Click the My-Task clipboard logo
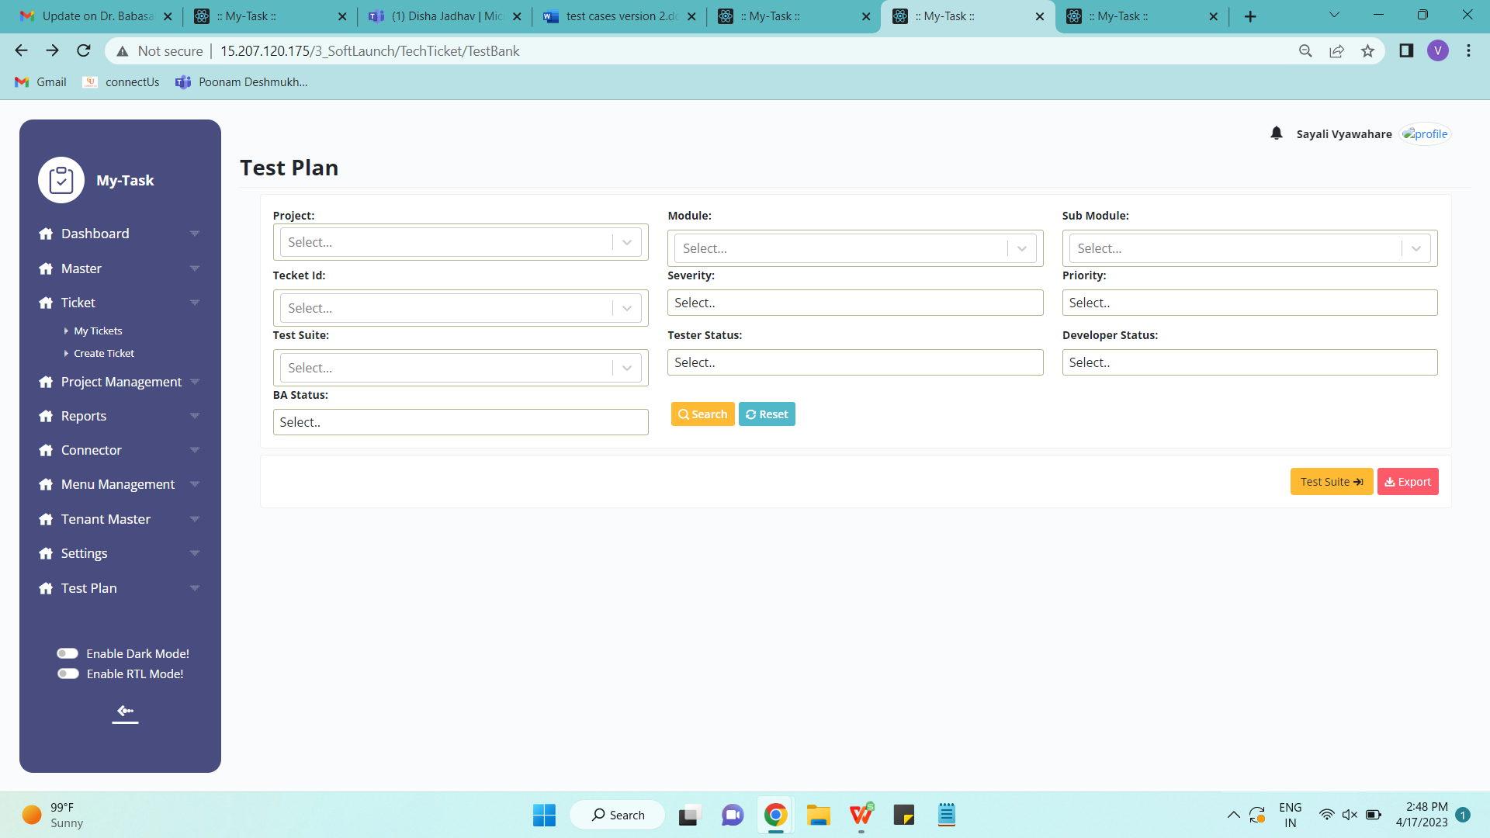Image resolution: width=1490 pixels, height=838 pixels. [61, 180]
